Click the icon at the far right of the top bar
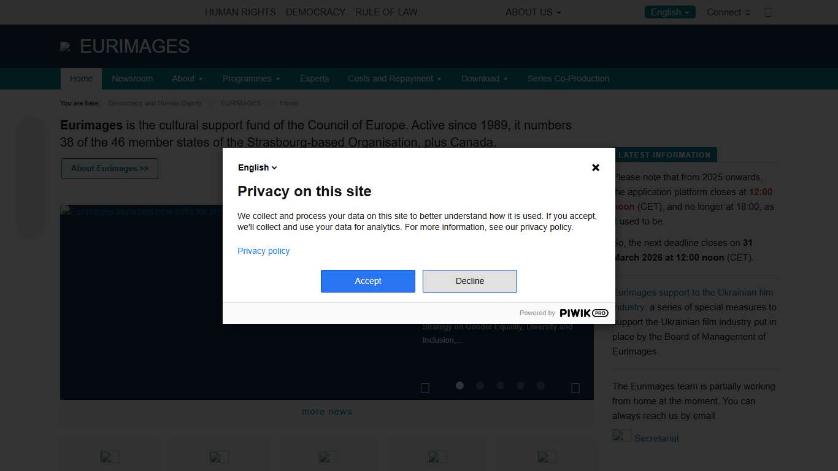The width and height of the screenshot is (838, 471). pos(768,12)
